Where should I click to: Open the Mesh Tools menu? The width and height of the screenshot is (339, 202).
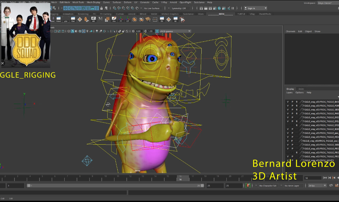pos(78,2)
